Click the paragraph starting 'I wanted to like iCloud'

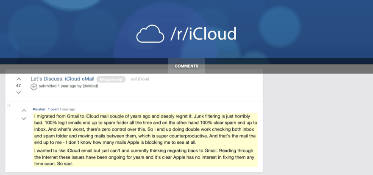point(145,157)
